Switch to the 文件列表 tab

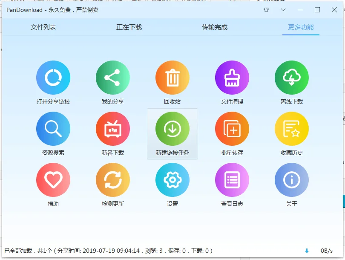click(x=43, y=27)
